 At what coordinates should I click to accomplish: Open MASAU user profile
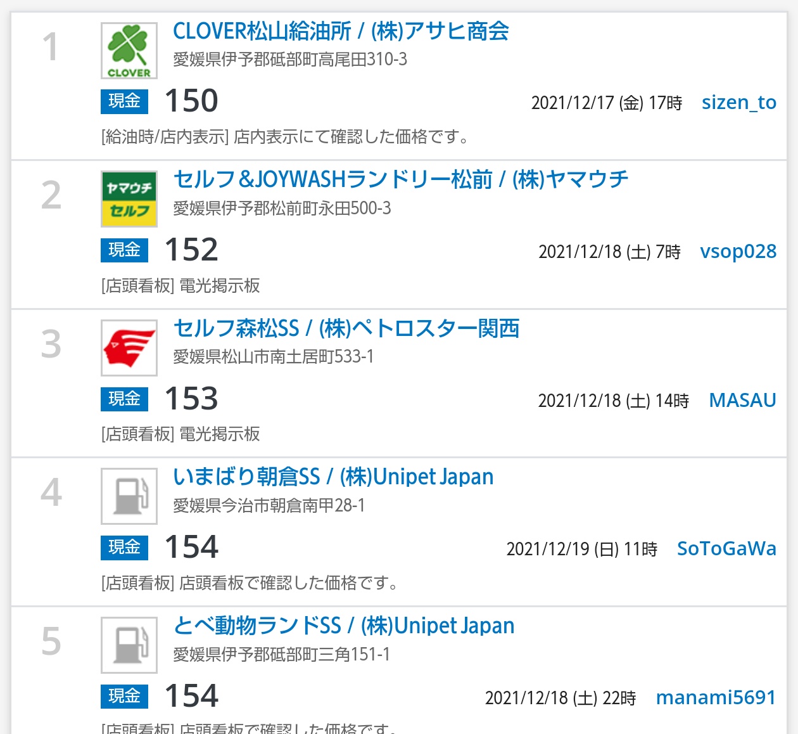[742, 401]
